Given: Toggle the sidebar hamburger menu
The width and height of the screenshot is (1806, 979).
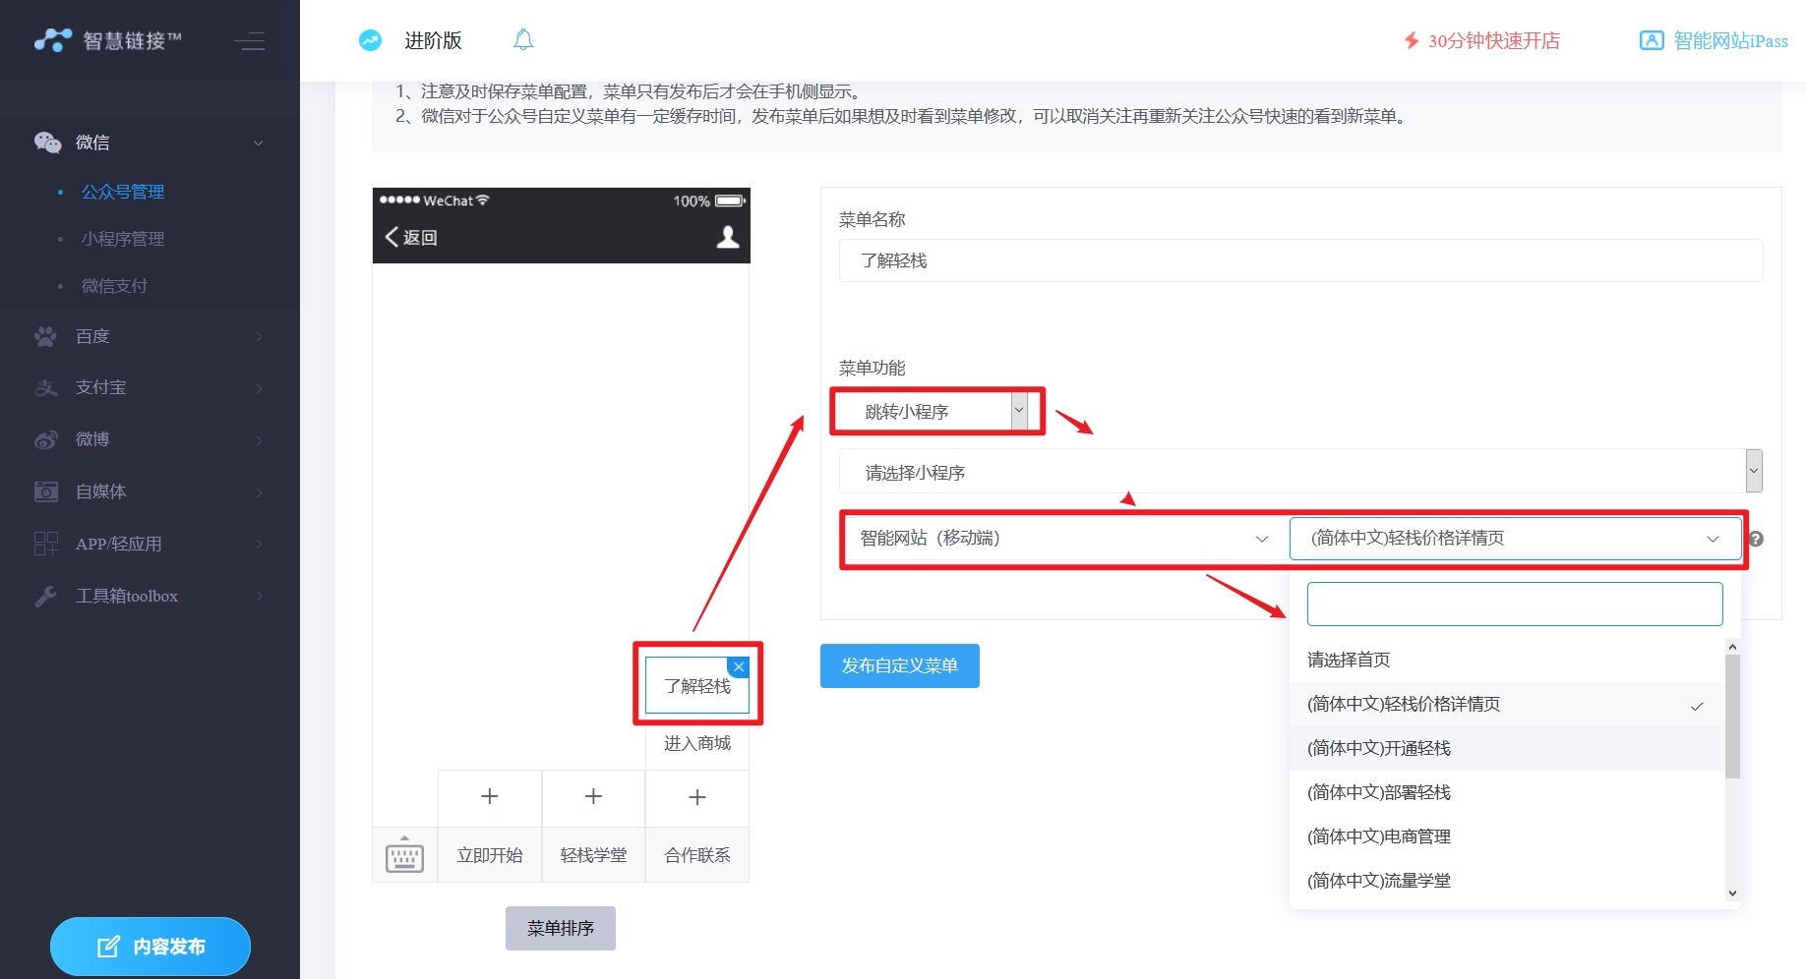Looking at the screenshot, I should click(250, 41).
